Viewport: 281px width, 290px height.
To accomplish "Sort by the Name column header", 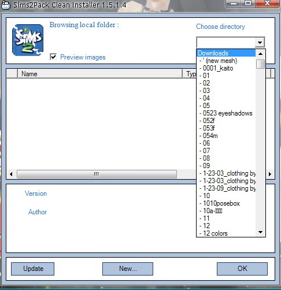I will point(100,74).
